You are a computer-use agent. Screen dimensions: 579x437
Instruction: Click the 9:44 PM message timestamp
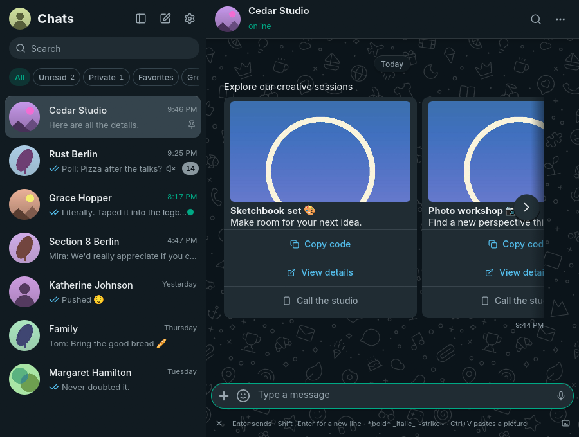click(529, 325)
